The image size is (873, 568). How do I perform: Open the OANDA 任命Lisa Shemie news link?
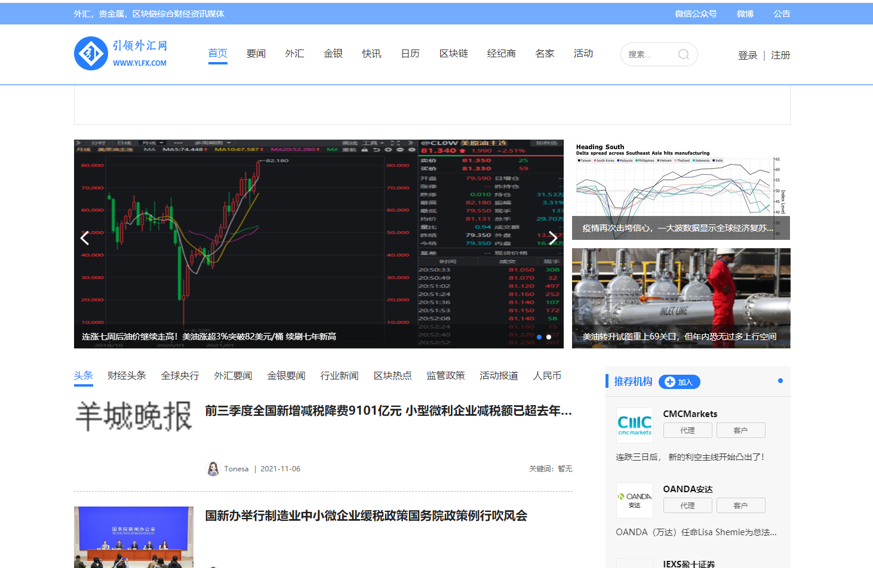(x=696, y=532)
